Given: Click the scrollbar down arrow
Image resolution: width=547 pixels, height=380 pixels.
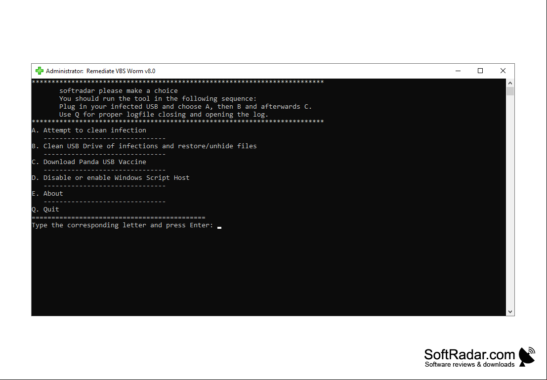Looking at the screenshot, I should pos(510,312).
